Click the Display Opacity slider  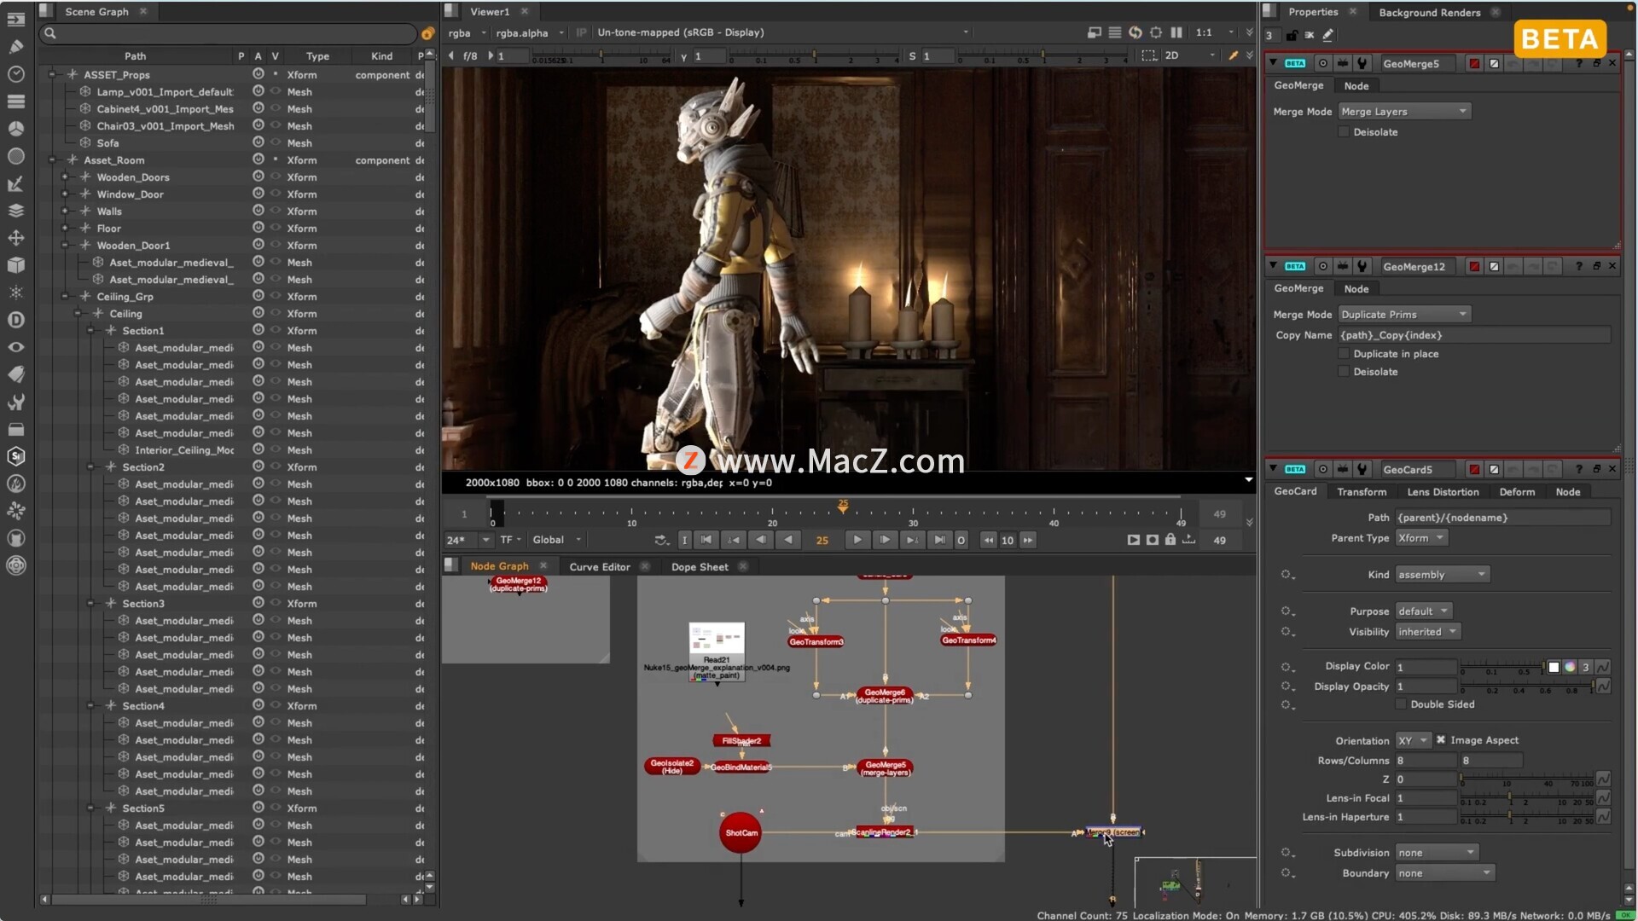click(x=1527, y=686)
